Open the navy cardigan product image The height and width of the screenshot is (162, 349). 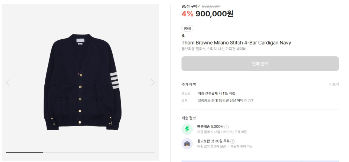(82, 82)
